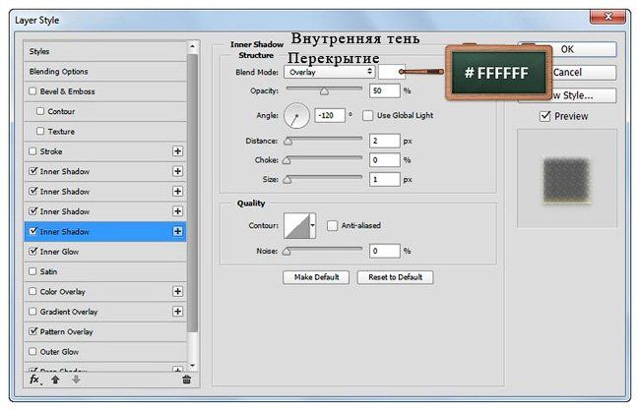Click the plus icon beside Color Overlay

point(178,291)
